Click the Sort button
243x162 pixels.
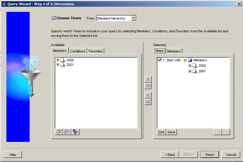pyautogui.click(x=161, y=132)
